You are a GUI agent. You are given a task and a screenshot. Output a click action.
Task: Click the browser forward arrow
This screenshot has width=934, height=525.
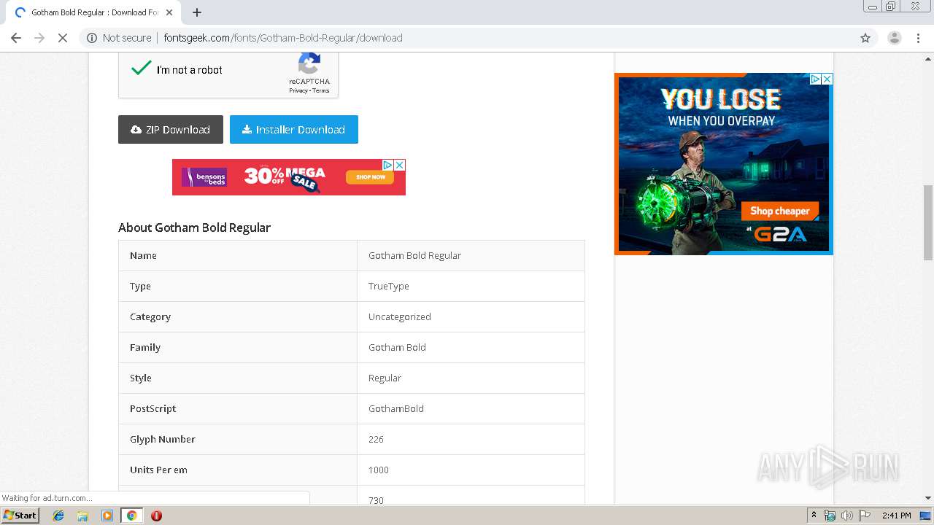39,38
